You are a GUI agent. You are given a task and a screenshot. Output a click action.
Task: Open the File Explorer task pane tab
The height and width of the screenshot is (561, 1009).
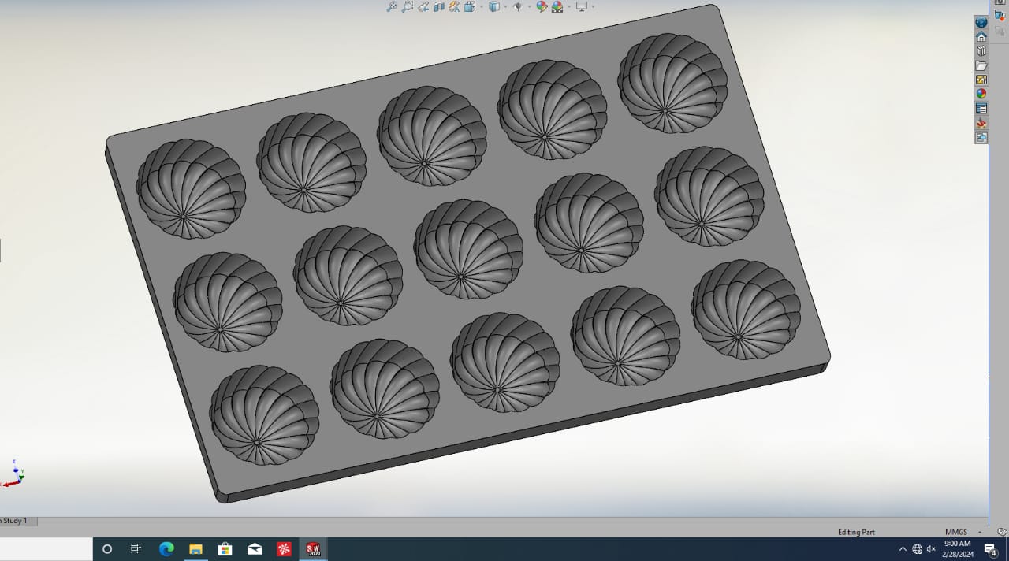click(x=981, y=65)
